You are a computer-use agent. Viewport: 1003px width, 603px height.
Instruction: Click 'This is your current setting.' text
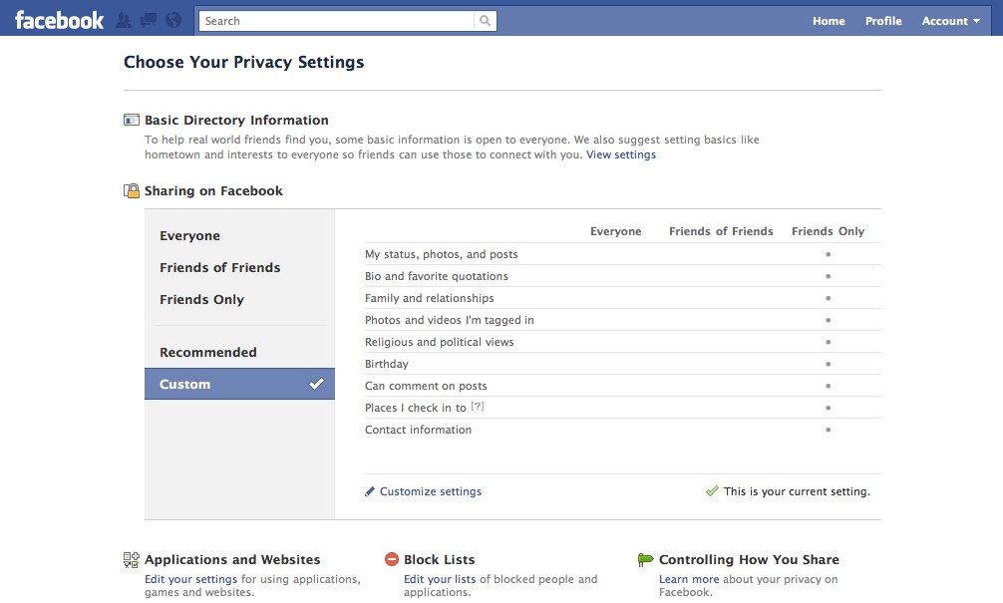[x=797, y=491]
